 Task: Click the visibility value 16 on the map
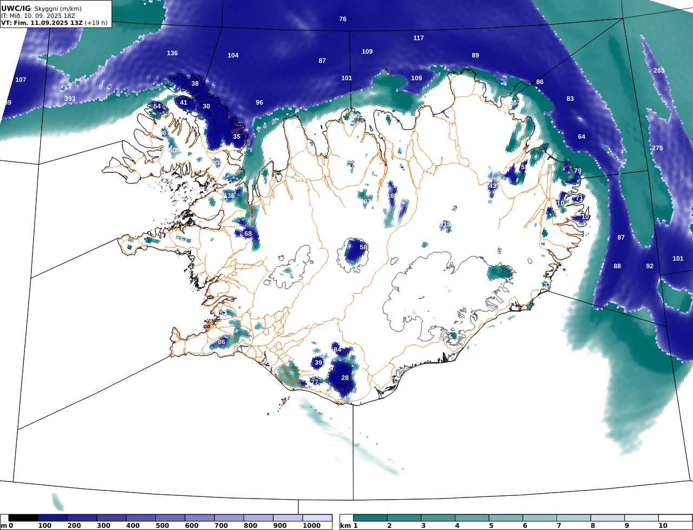point(390,196)
